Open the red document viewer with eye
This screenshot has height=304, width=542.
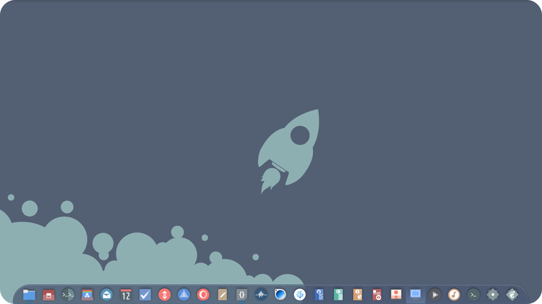pos(377,295)
